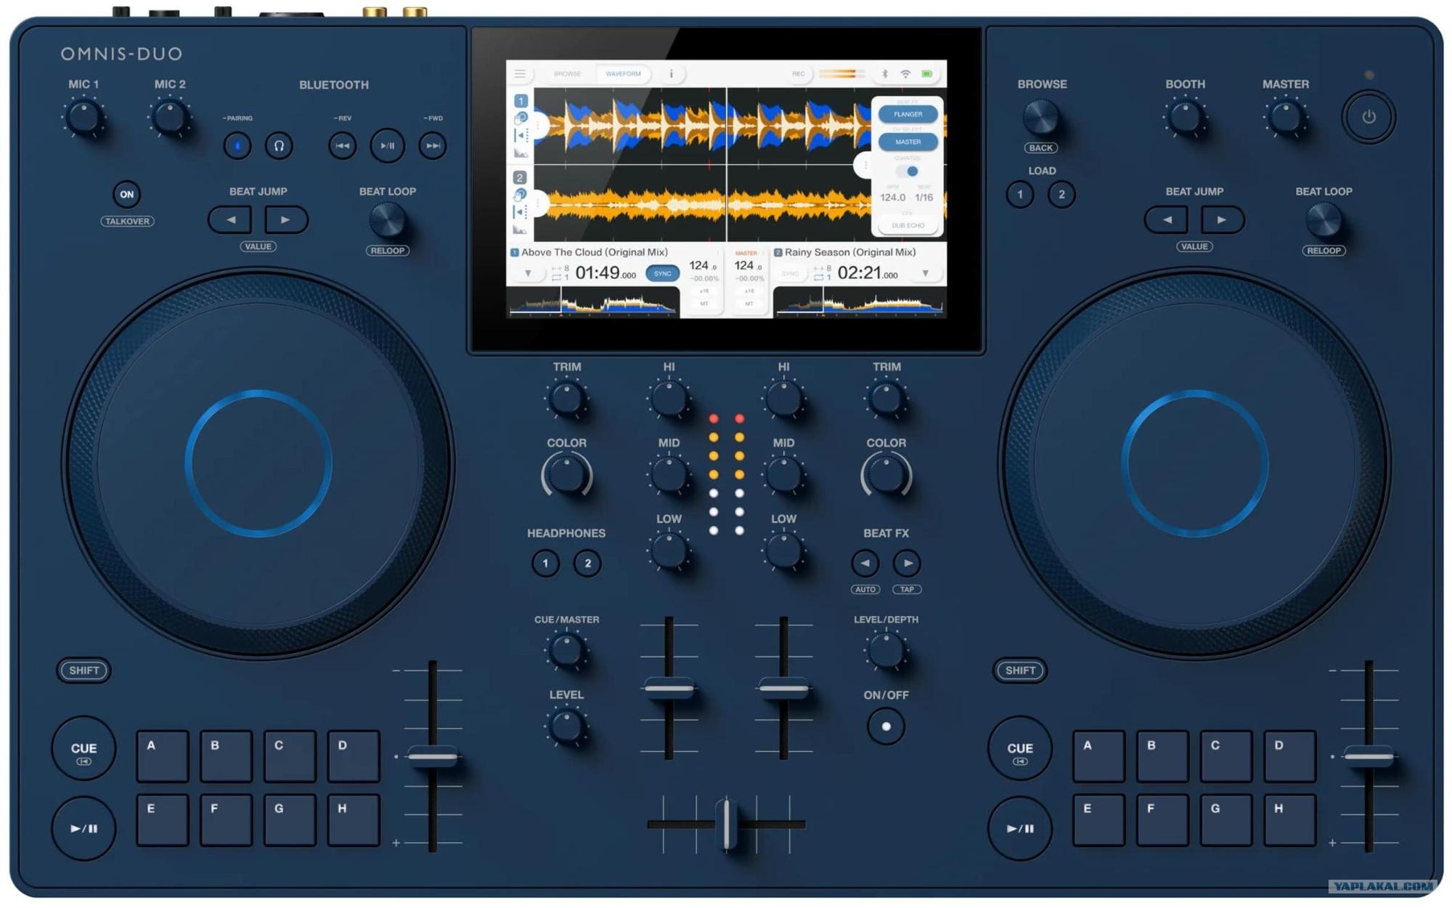Push the left deck CUE button
This screenshot has width=1452, height=908.
point(83,749)
